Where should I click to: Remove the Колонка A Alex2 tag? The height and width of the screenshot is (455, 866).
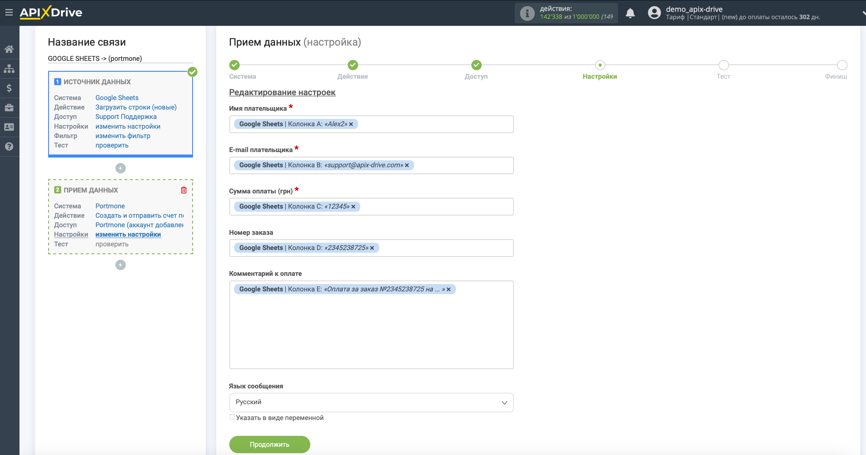[x=351, y=124]
